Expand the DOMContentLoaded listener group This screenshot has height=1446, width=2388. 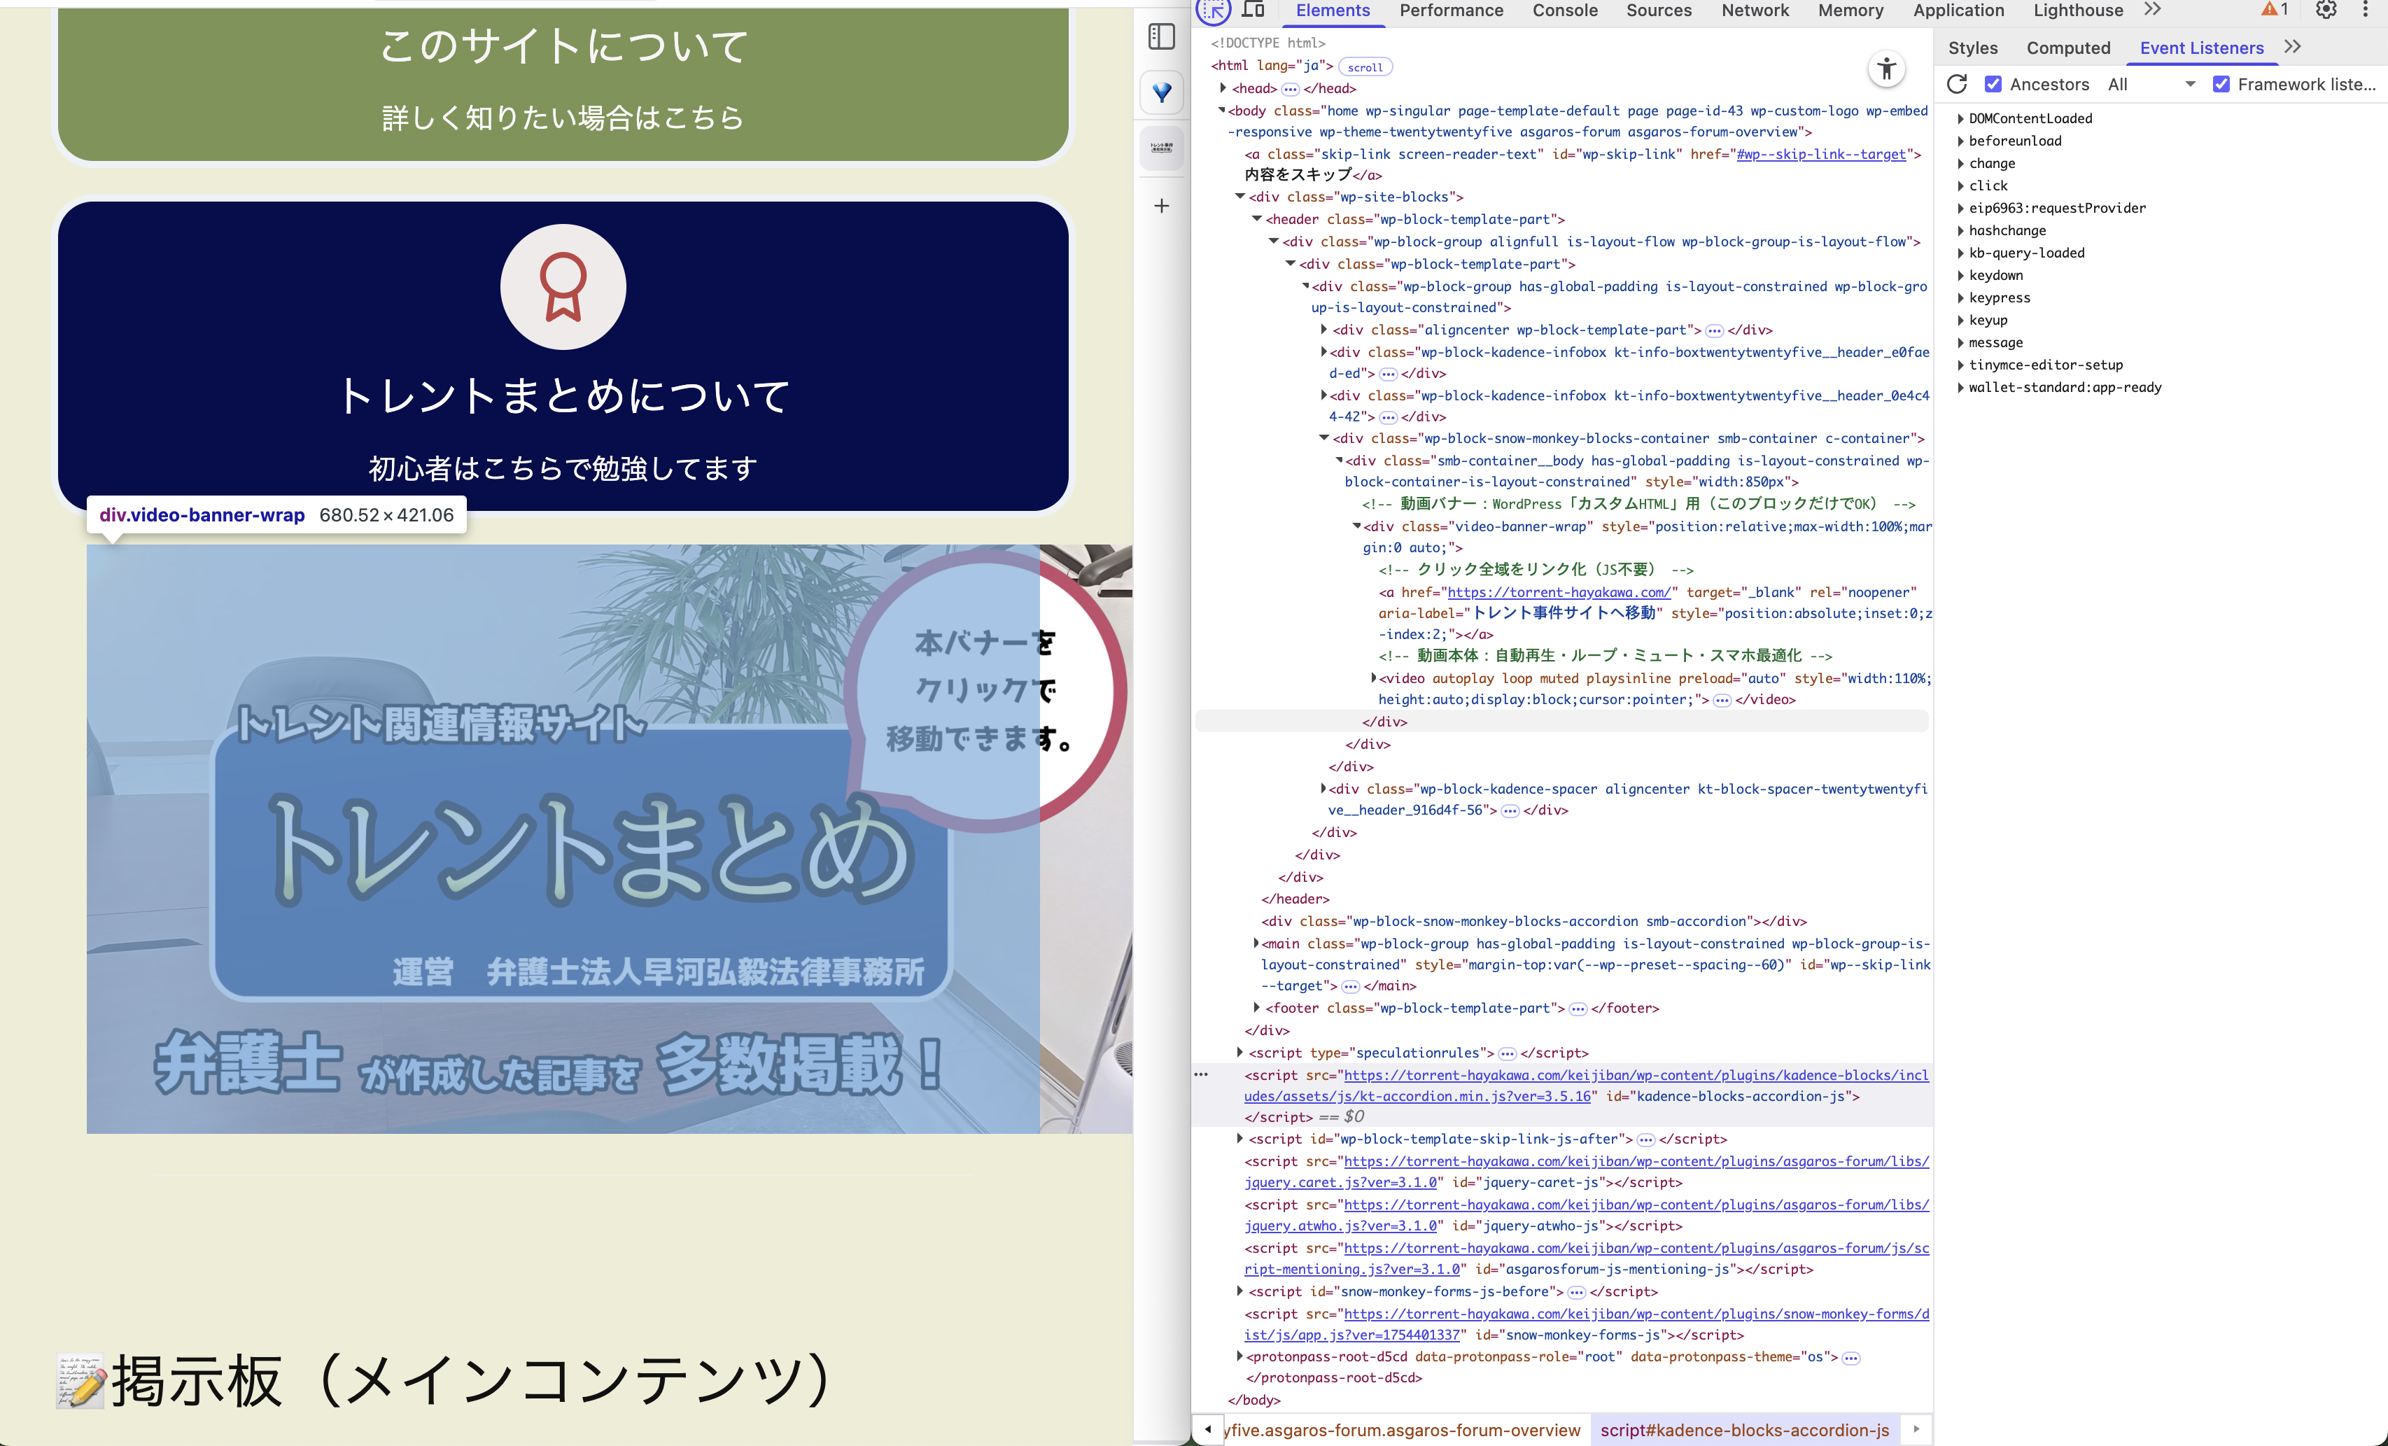click(x=1960, y=118)
